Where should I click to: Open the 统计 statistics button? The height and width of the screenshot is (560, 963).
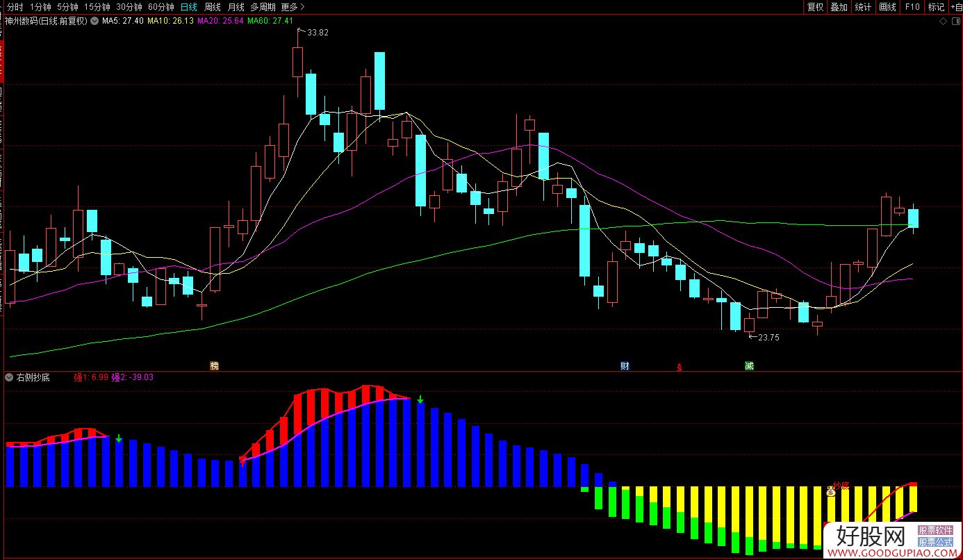click(x=863, y=7)
